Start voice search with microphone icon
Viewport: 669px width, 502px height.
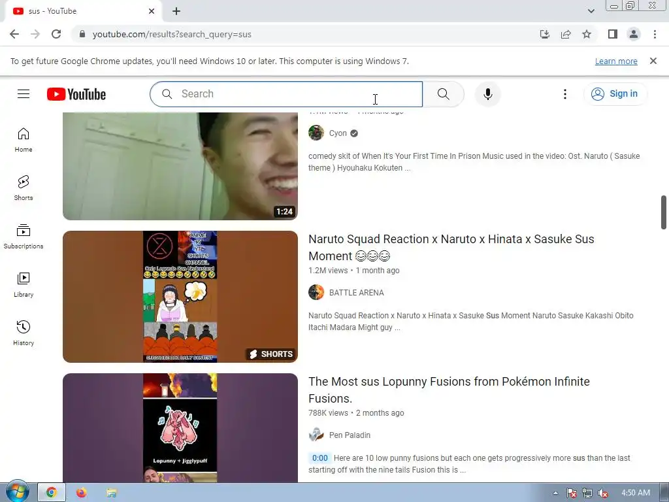(x=487, y=94)
